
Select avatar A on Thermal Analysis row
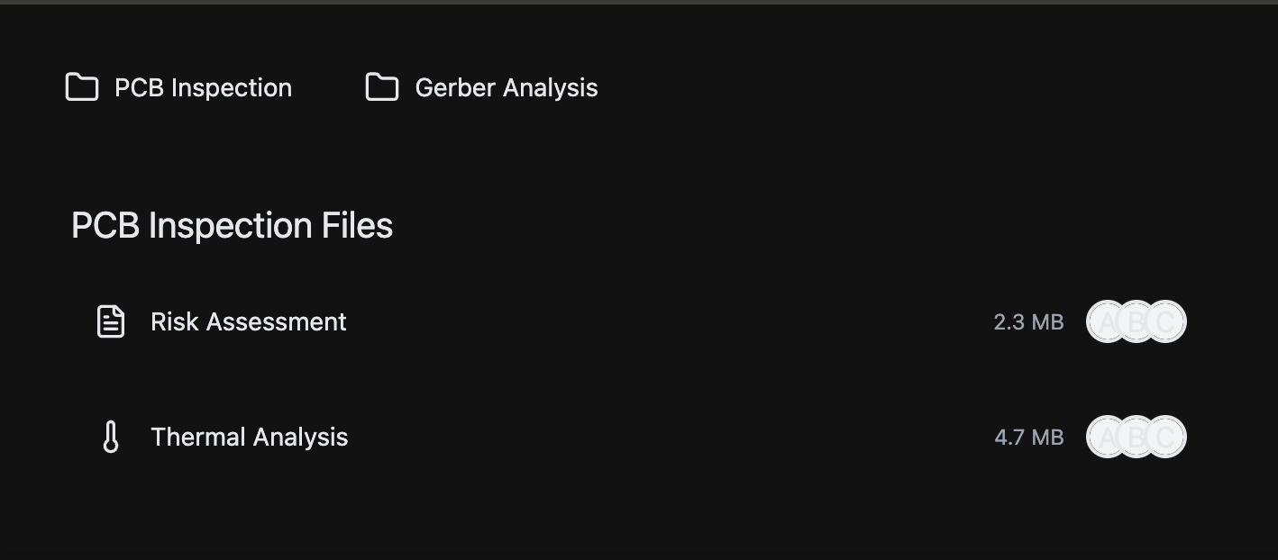point(1100,437)
